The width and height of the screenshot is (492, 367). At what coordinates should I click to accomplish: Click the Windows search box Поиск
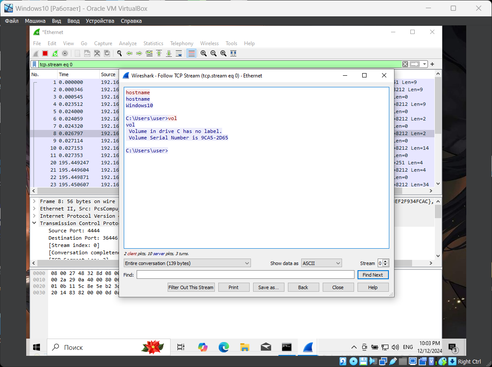pos(109,347)
